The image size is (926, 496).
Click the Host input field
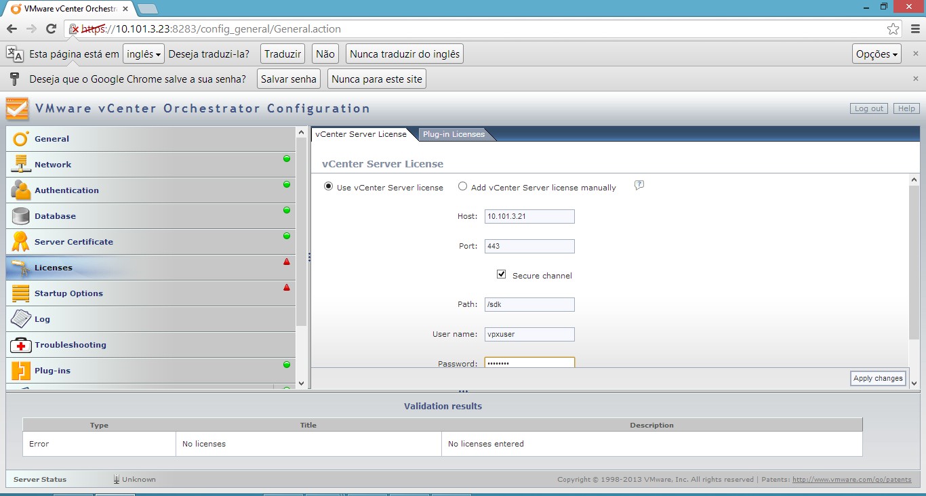[529, 217]
